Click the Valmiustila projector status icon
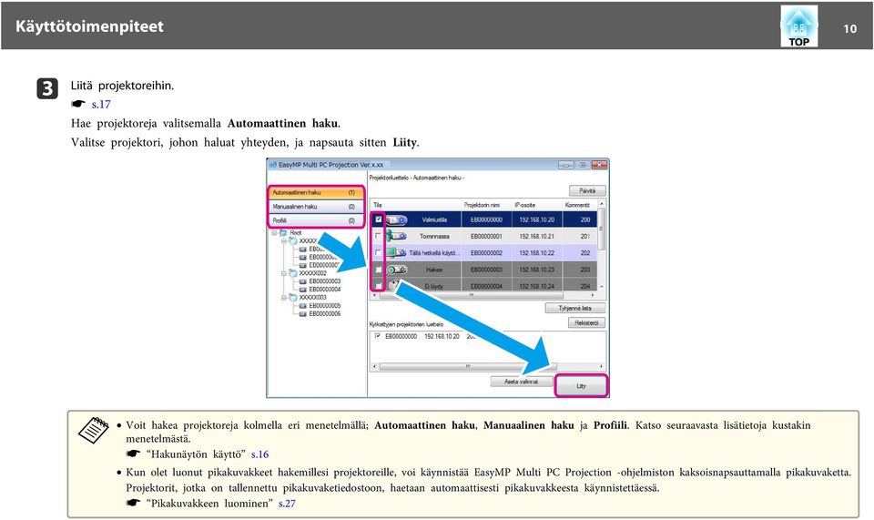This screenshot has width=874, height=520. 396,220
